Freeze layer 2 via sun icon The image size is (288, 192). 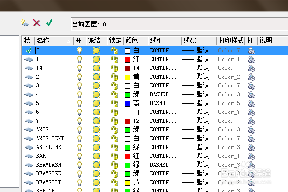click(x=96, y=77)
